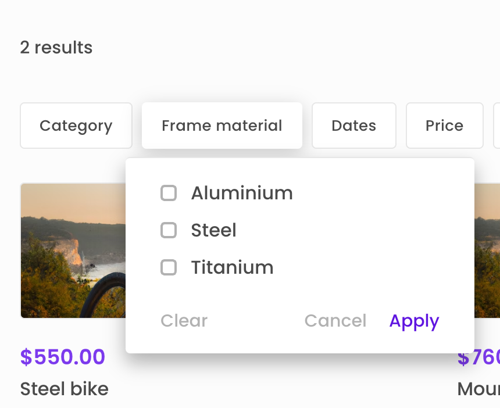
Task: Select the Titanium option label
Action: click(x=232, y=267)
